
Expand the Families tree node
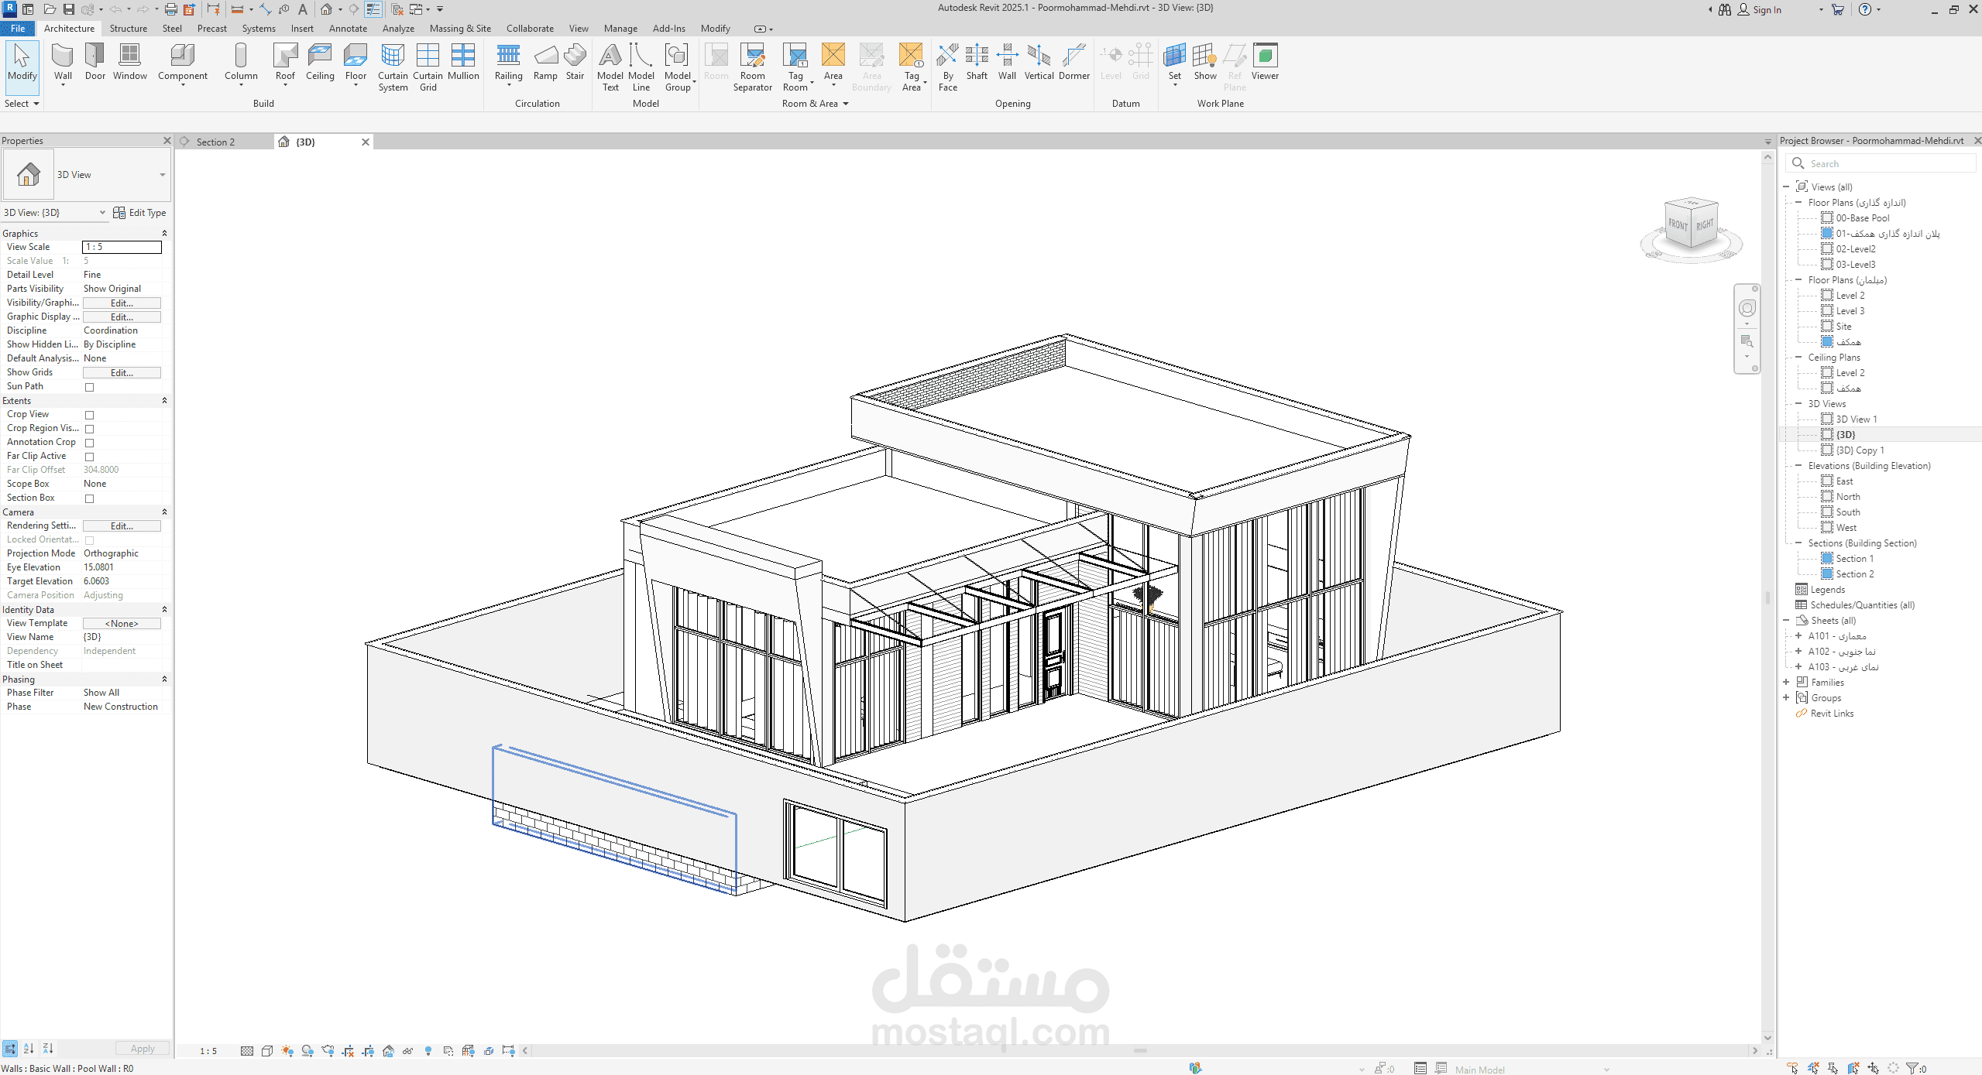1786,682
